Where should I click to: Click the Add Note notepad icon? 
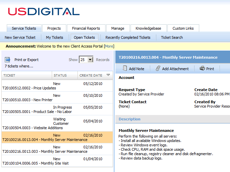125,68
